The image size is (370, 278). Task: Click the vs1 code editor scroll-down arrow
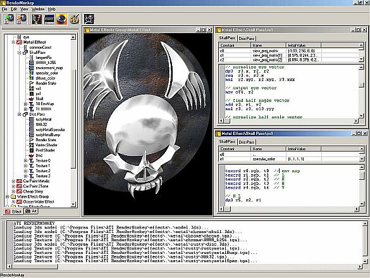[x=361, y=115]
